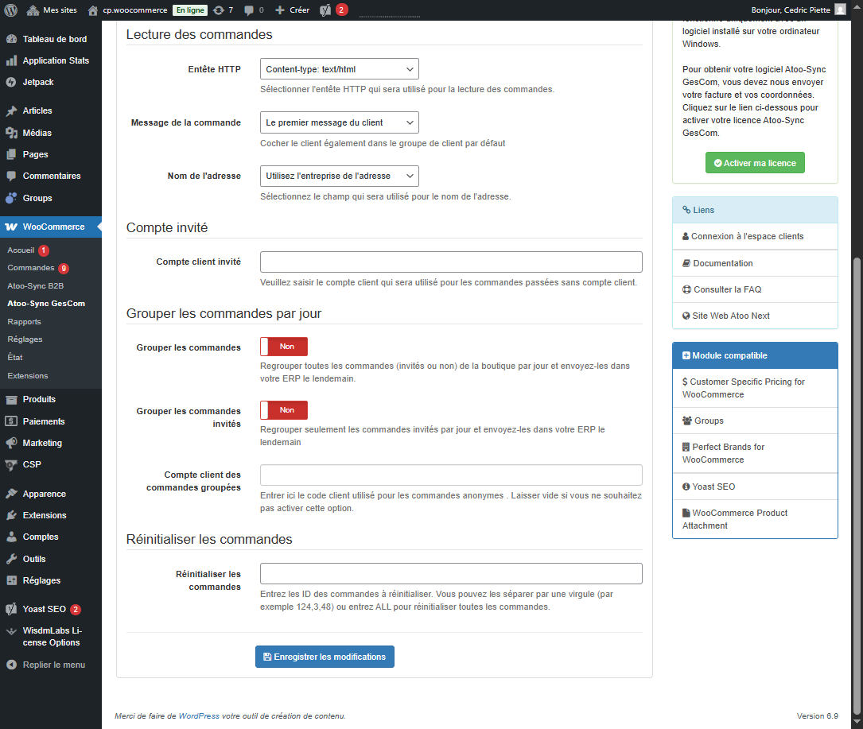Click the Marketing megaphone icon
This screenshot has height=729, width=863.
point(11,443)
